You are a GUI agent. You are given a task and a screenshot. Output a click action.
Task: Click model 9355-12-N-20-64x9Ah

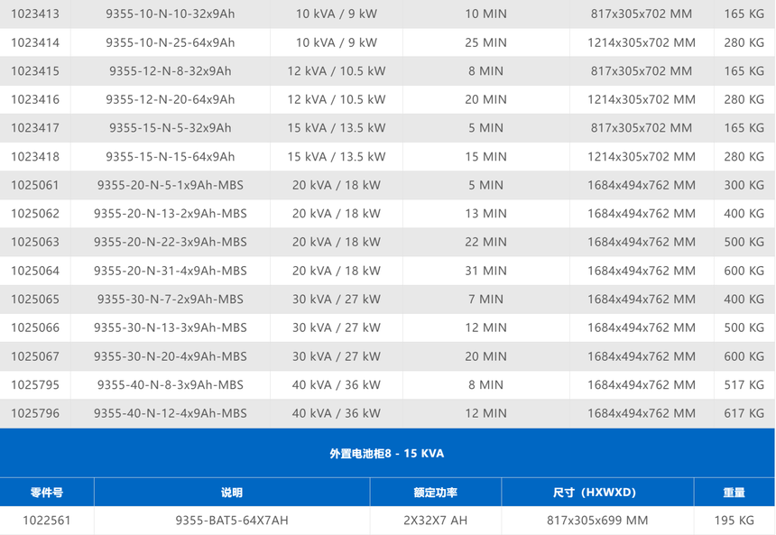[x=171, y=99]
